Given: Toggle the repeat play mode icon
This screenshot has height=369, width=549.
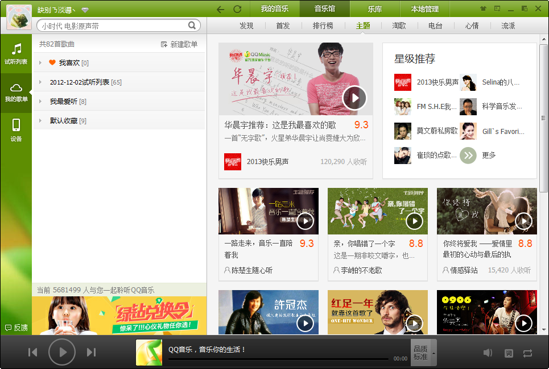Looking at the screenshot, I should tap(527, 353).
